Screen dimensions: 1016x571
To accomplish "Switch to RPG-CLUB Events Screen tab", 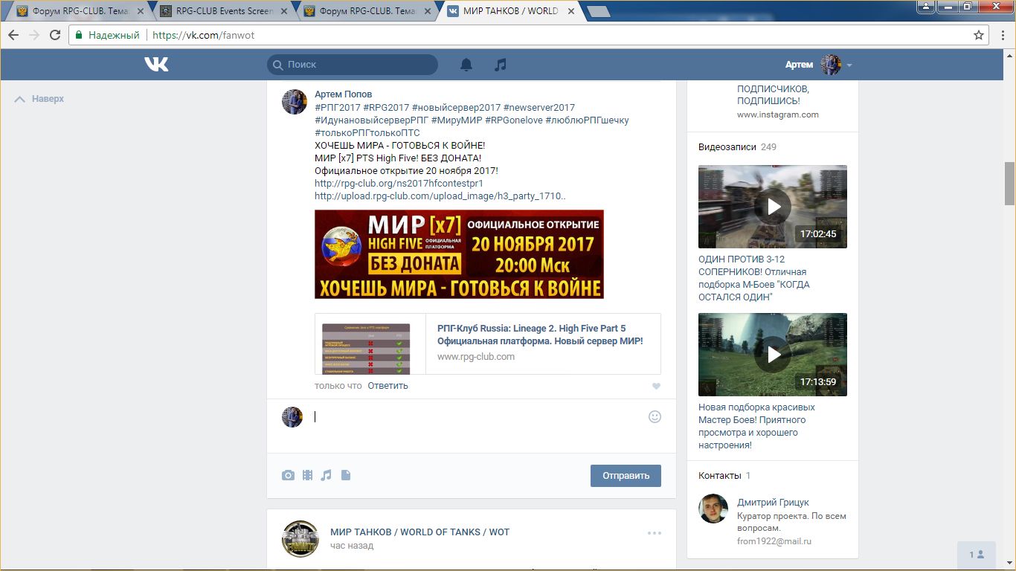I will tap(225, 11).
